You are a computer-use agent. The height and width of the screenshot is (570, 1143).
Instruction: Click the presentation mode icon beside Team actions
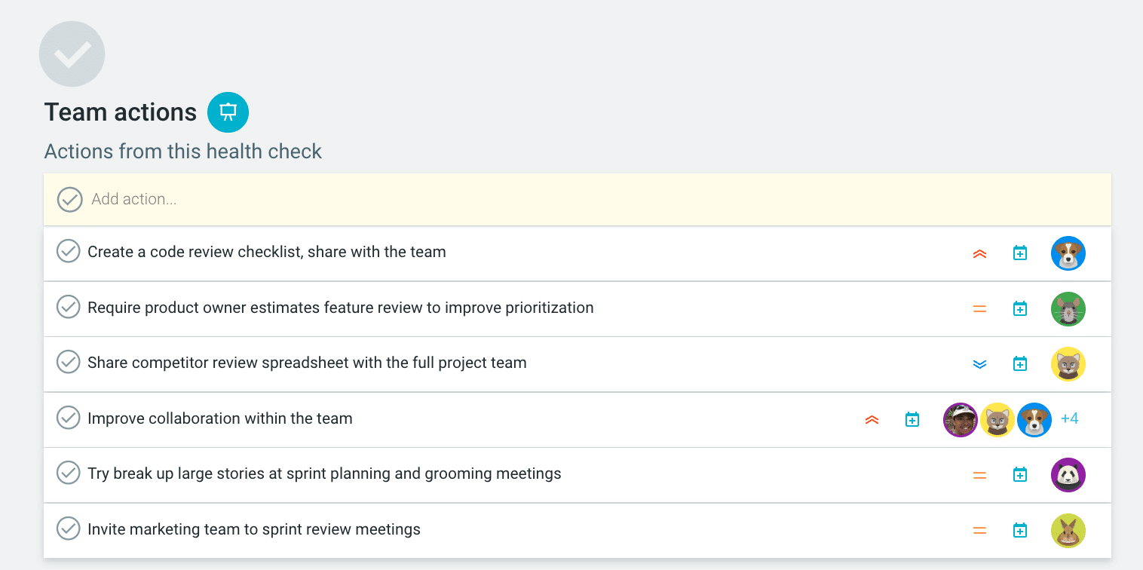pos(228,112)
